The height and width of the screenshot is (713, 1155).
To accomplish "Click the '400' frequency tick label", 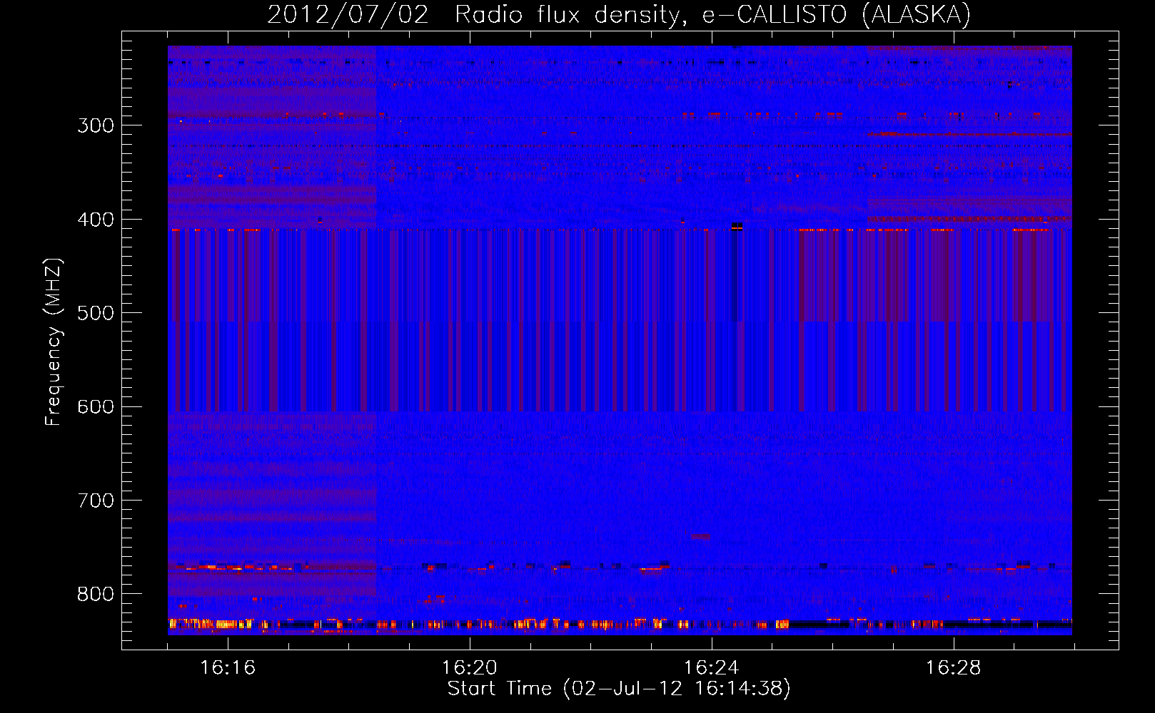I will [96, 220].
